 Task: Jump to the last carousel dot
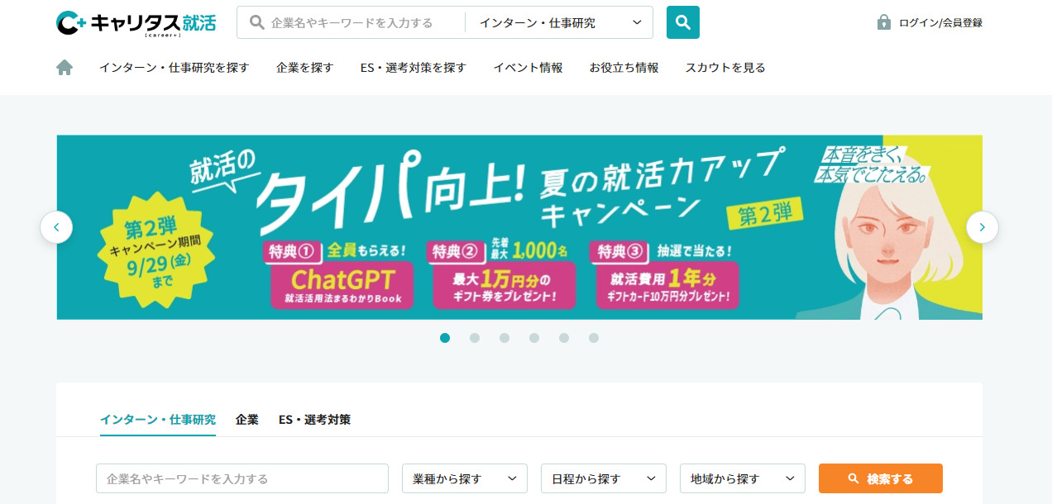(x=594, y=338)
